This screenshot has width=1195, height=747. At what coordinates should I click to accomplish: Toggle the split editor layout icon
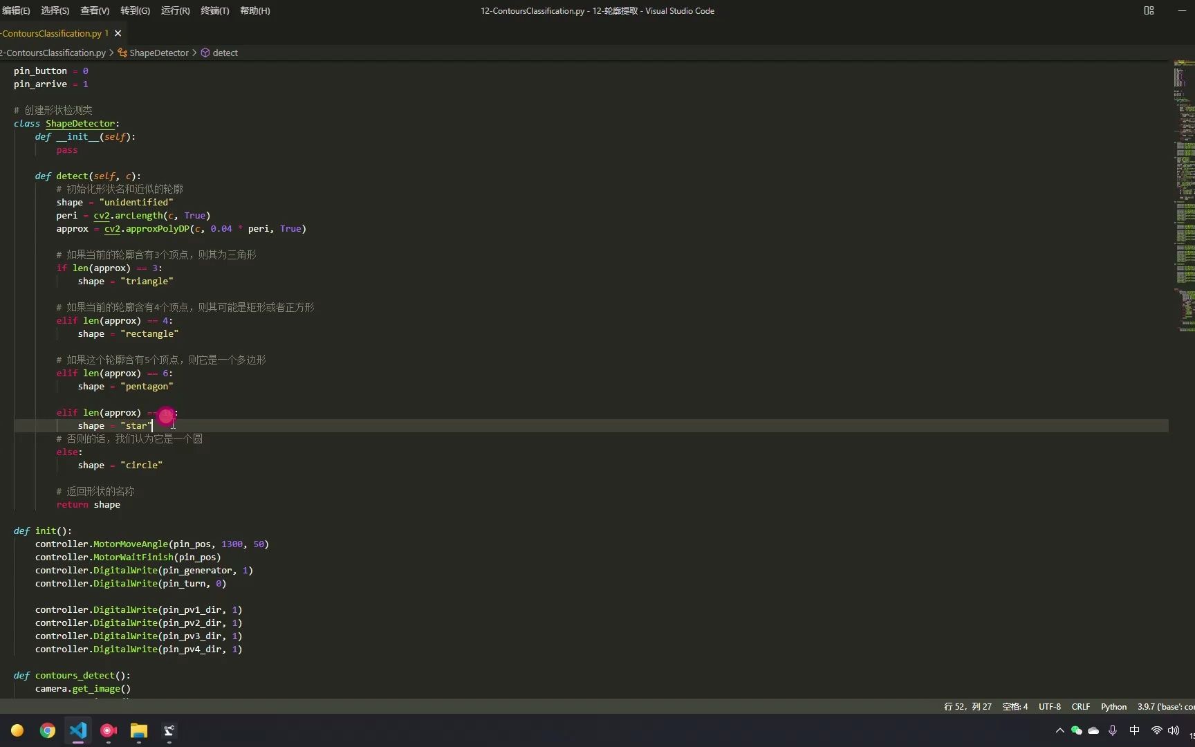(x=1149, y=10)
